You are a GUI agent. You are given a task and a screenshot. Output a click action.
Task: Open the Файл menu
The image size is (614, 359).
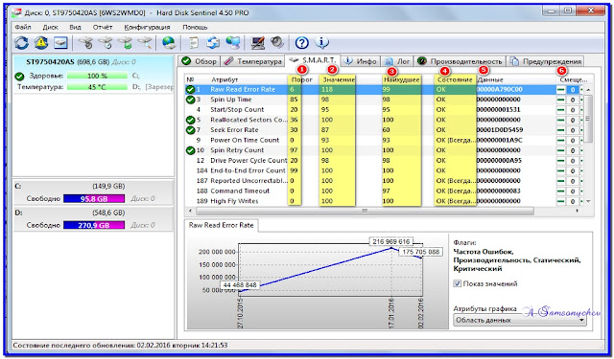pos(23,28)
